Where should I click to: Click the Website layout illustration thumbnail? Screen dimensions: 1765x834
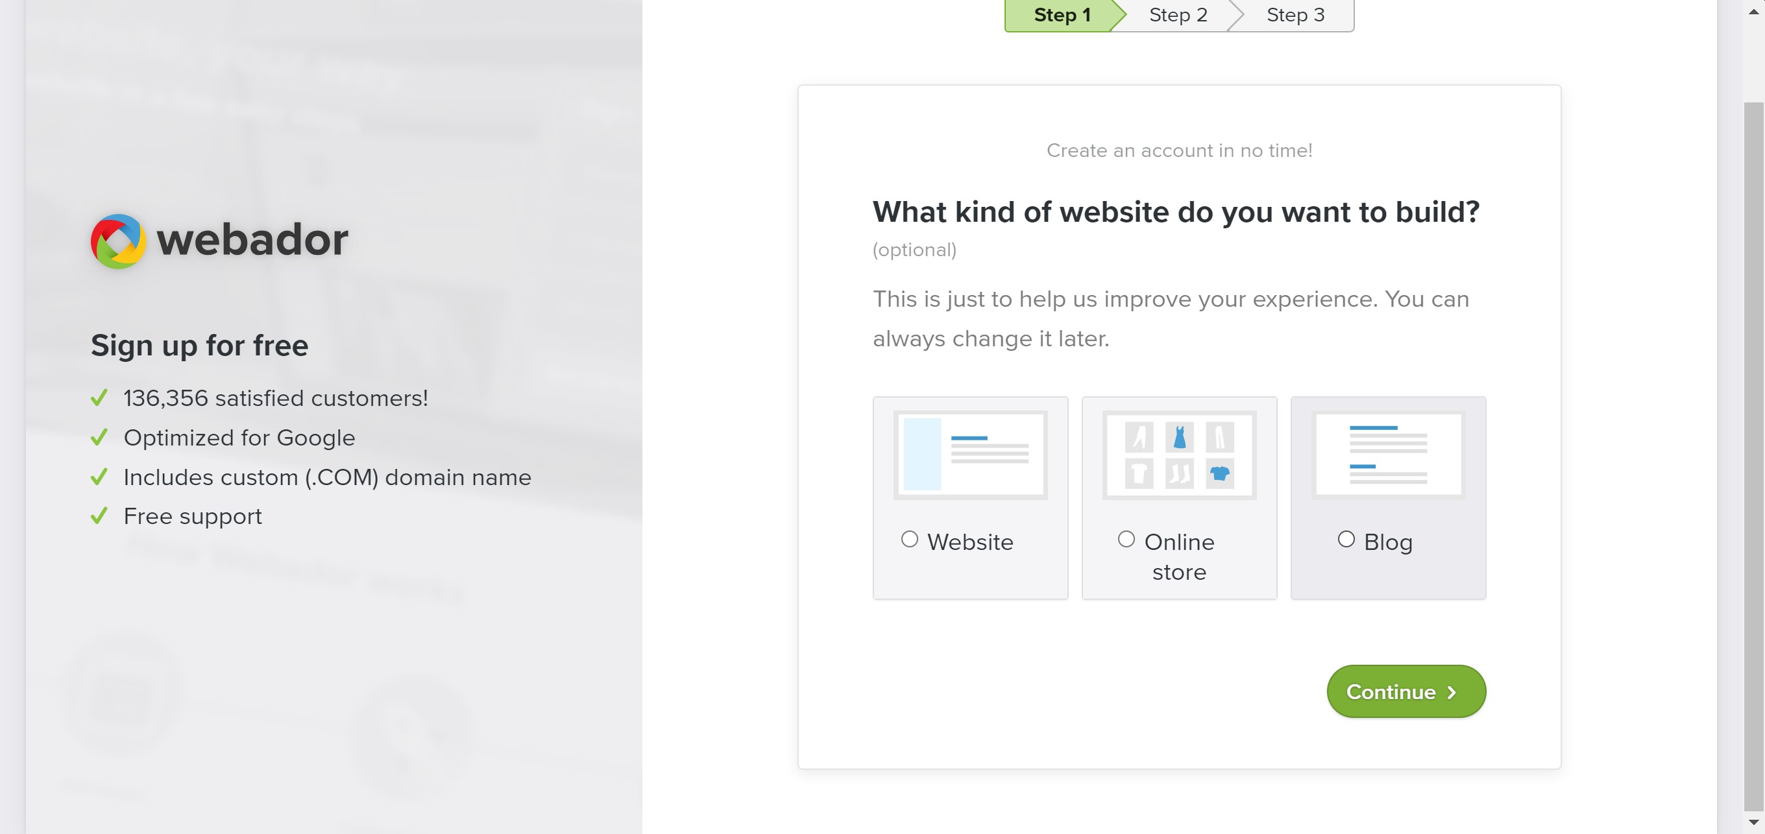point(969,455)
